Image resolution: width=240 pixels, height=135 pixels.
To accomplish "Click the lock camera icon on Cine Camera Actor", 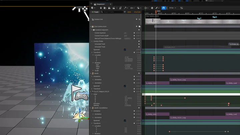I will (x=139, y=26).
